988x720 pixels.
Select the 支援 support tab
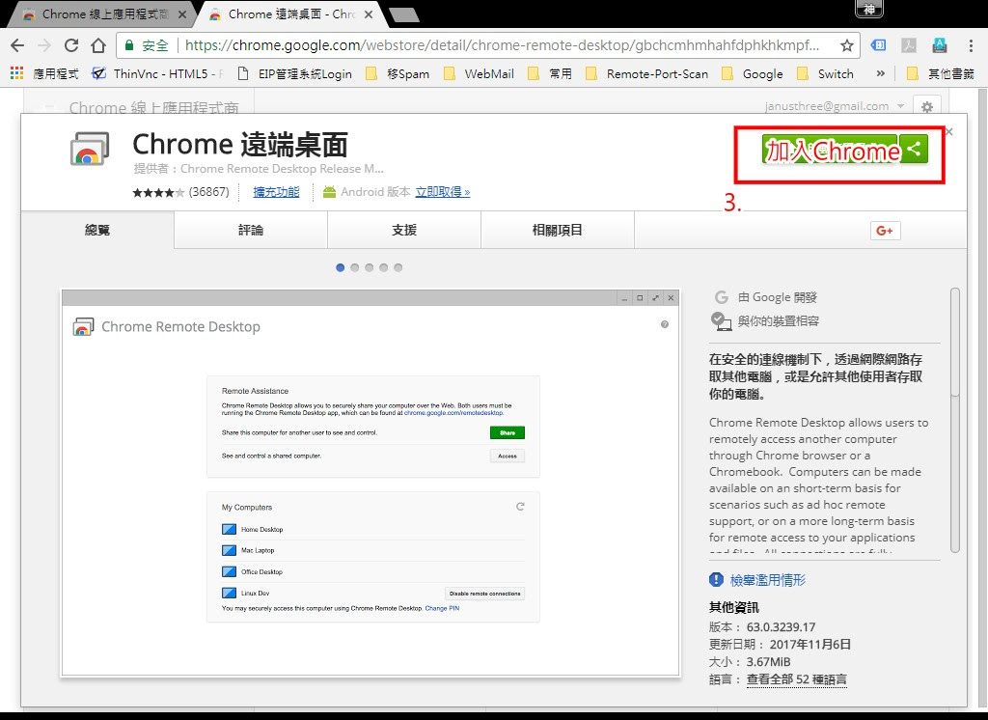tap(404, 230)
